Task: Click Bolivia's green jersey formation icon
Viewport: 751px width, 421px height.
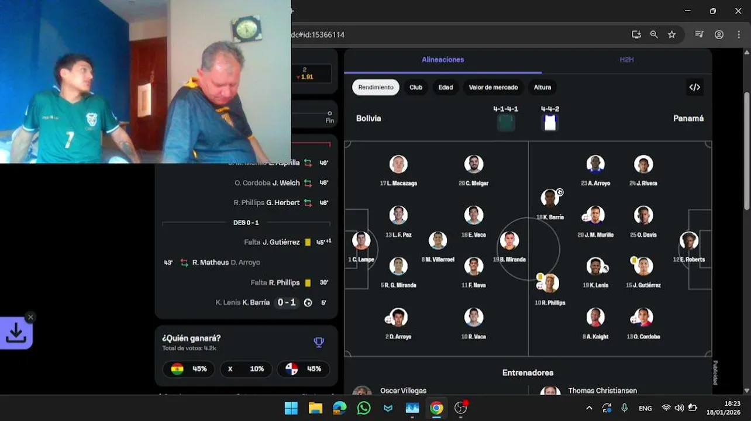Action: coord(506,123)
